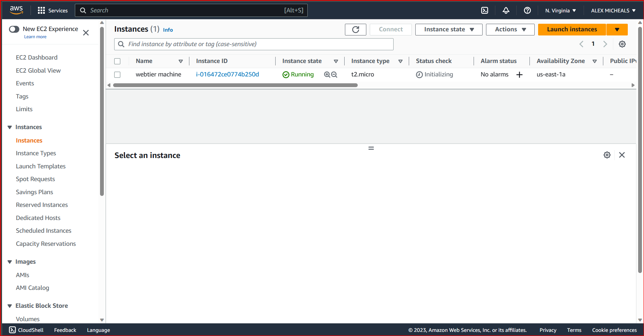Open the Instance state dropdown
644x336 pixels.
(x=448, y=29)
